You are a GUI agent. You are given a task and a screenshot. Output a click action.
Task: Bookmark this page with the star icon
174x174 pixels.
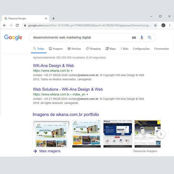[155, 25]
